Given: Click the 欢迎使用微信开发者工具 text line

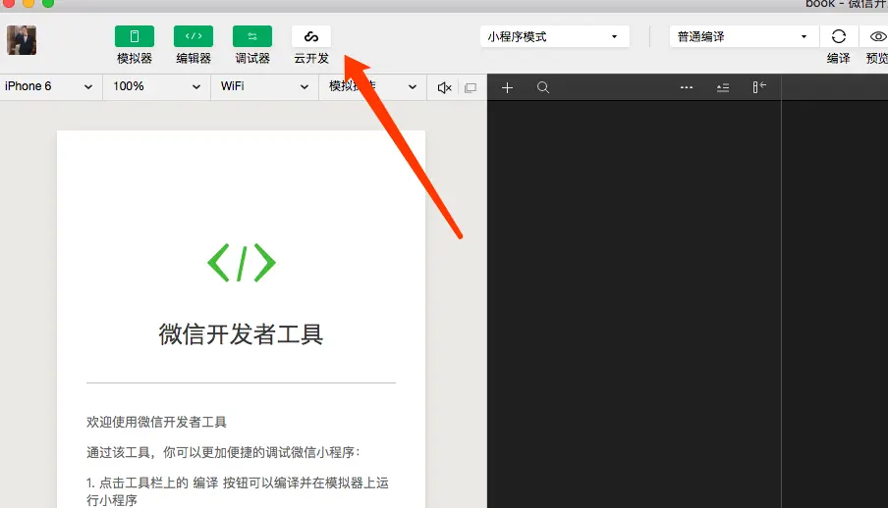Looking at the screenshot, I should [x=156, y=422].
